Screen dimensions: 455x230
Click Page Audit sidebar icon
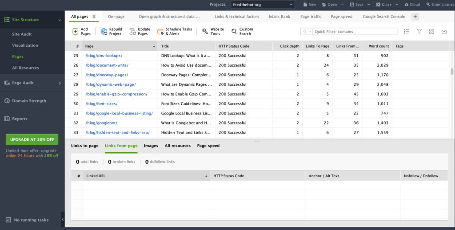tap(7, 83)
